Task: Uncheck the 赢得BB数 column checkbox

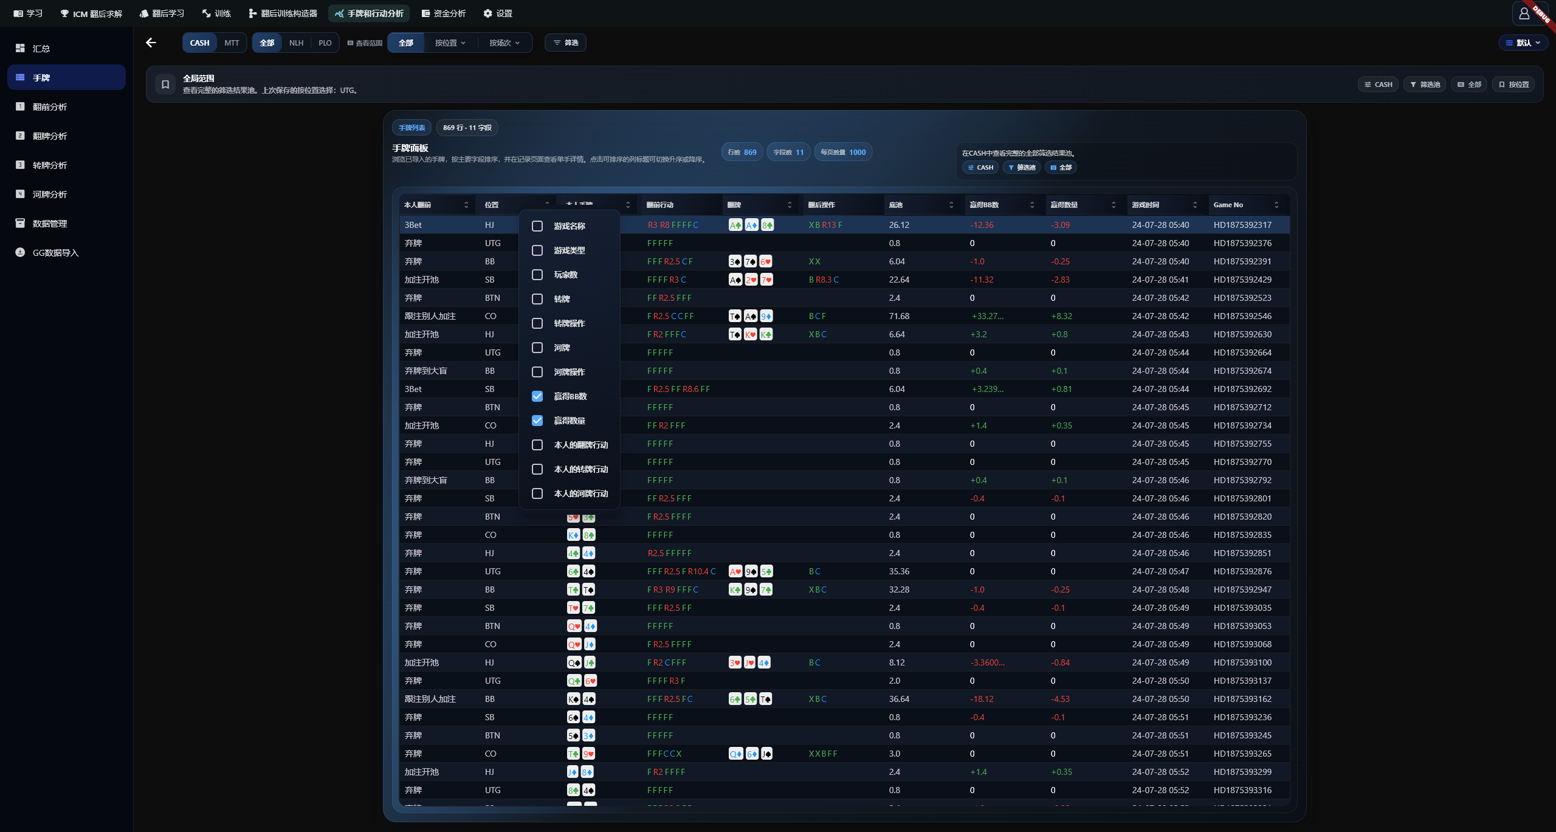Action: point(537,396)
